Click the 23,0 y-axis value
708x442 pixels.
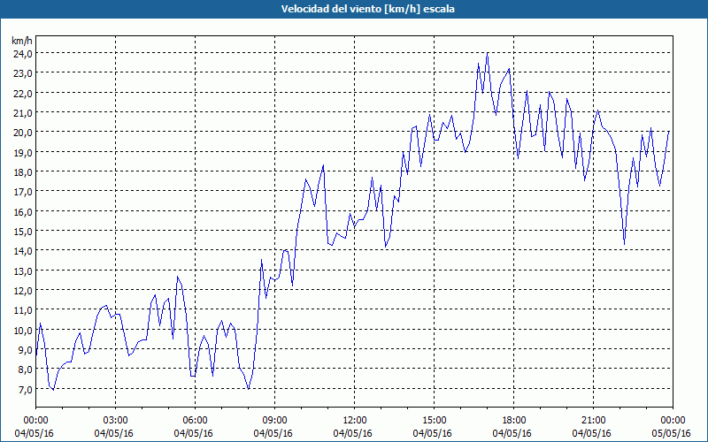click(23, 73)
